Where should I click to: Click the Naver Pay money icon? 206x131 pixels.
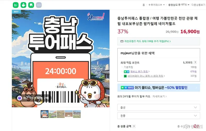(125, 76)
